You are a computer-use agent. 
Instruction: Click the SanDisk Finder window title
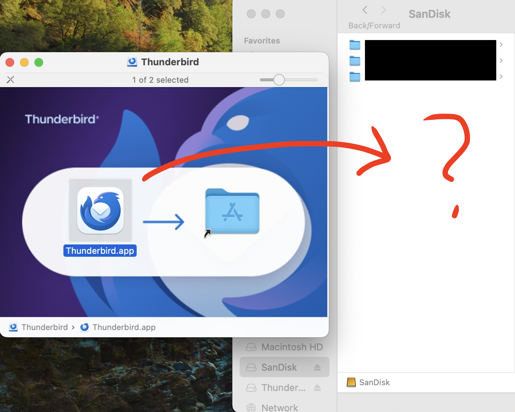(430, 14)
